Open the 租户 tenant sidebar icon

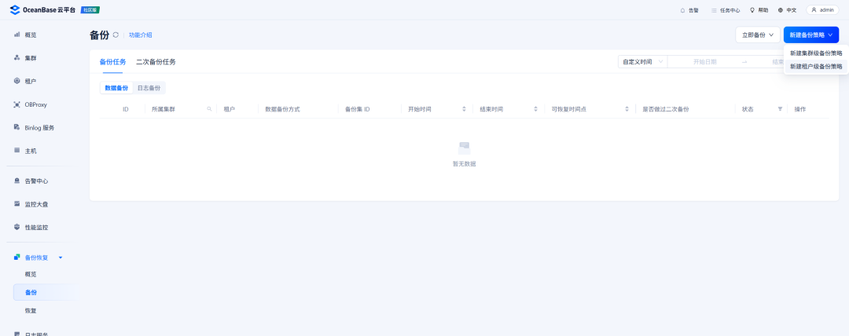(17, 81)
